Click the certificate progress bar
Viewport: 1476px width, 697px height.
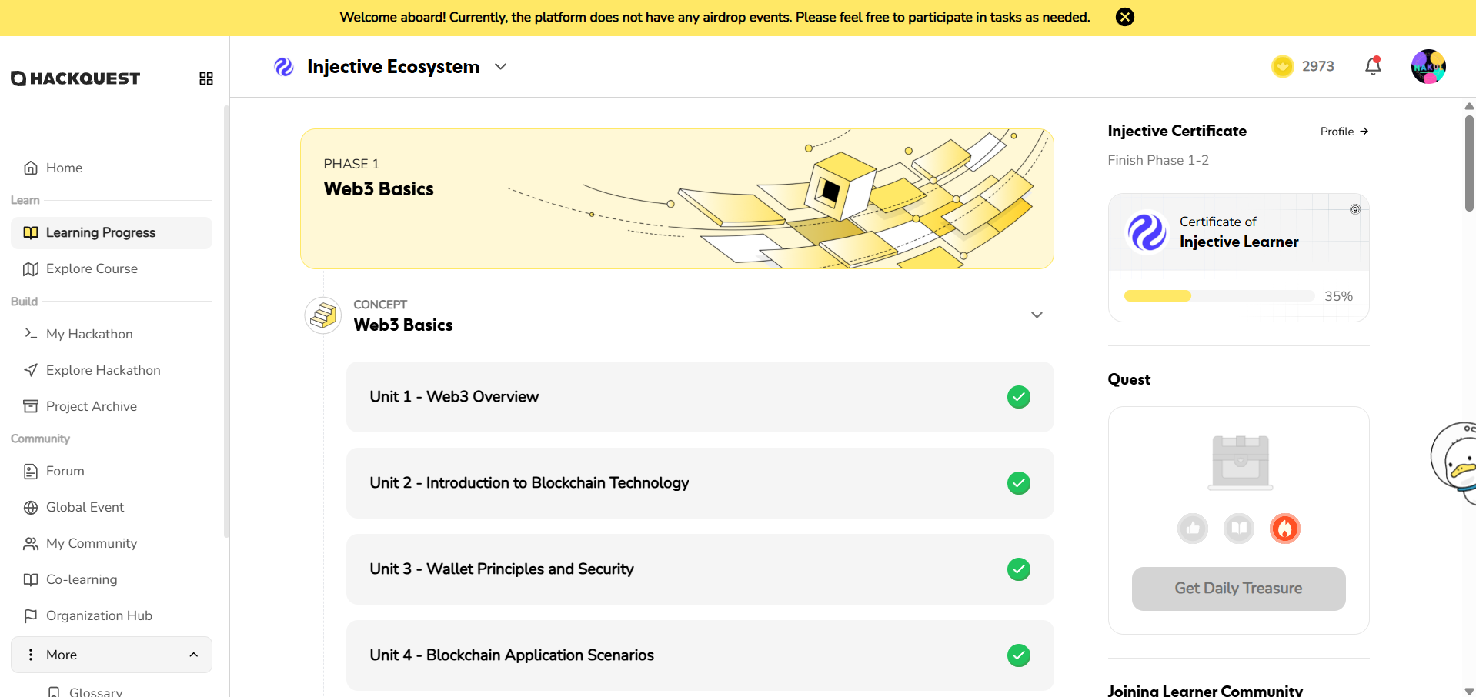click(1220, 296)
